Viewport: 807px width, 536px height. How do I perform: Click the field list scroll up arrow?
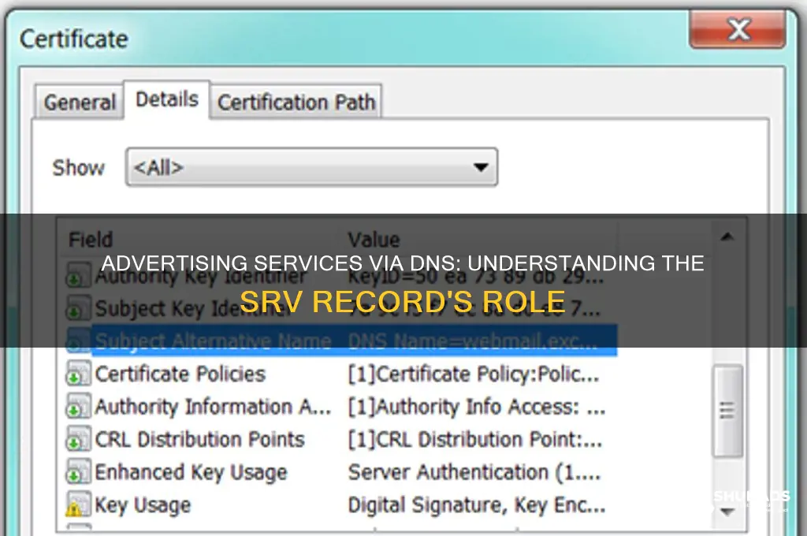(727, 236)
